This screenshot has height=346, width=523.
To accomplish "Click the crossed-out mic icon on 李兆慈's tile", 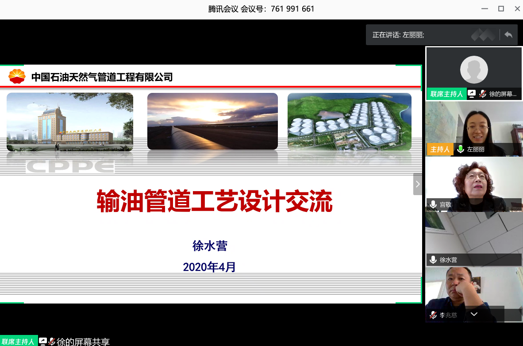I will click(432, 315).
